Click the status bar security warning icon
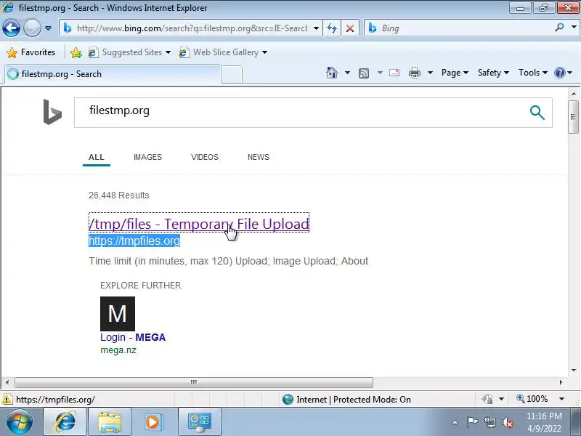 (x=7, y=399)
